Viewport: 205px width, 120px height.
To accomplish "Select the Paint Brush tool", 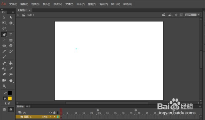I will pos(11,51).
